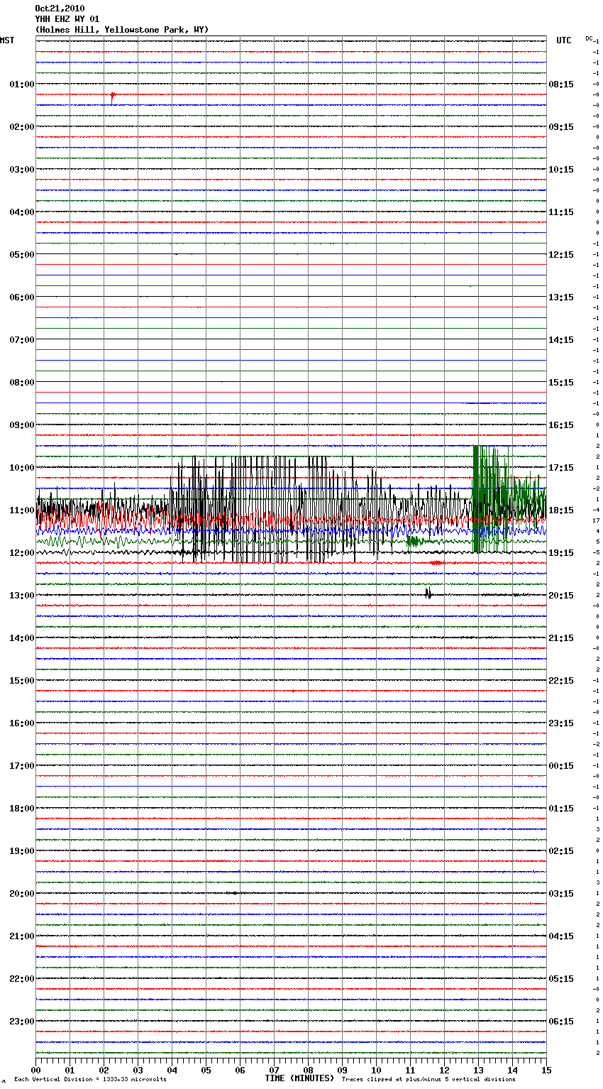Click the 11:15 UTC time label

561,212
